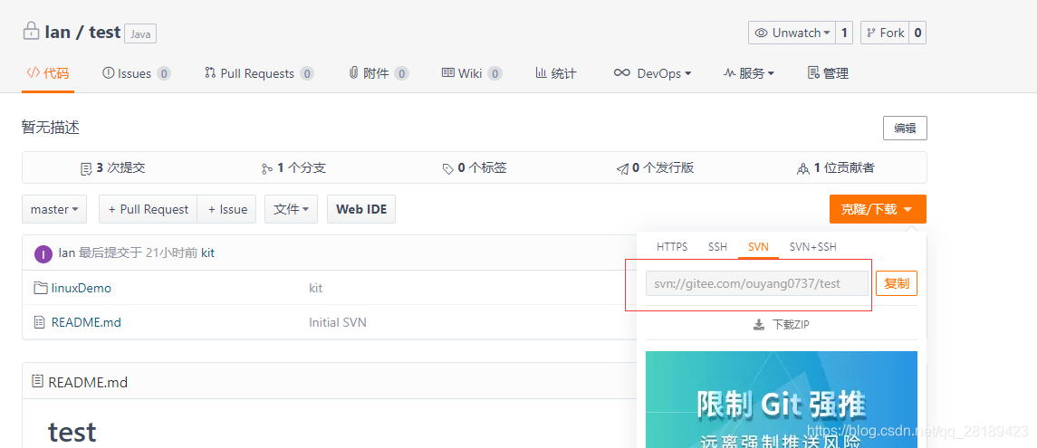1037x448 pixels.
Task: Click the DevOps infinity icon
Action: (621, 72)
